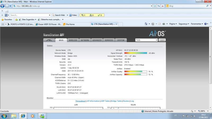Open the Bridge Table link
The image size is (212, 119).
[x=116, y=101]
